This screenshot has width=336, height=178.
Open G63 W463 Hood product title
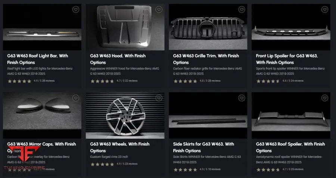(x=118, y=59)
